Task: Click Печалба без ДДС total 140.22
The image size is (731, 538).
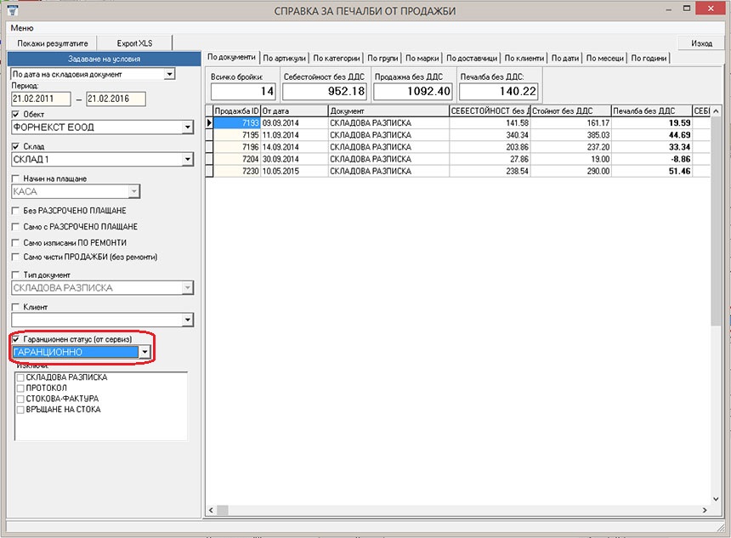Action: pyautogui.click(x=498, y=92)
